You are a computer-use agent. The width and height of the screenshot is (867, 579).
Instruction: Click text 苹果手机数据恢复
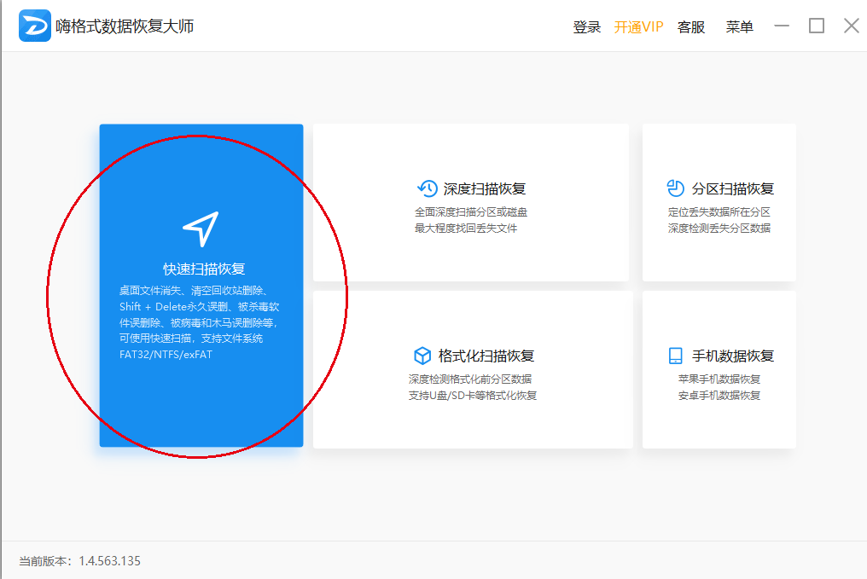(719, 379)
